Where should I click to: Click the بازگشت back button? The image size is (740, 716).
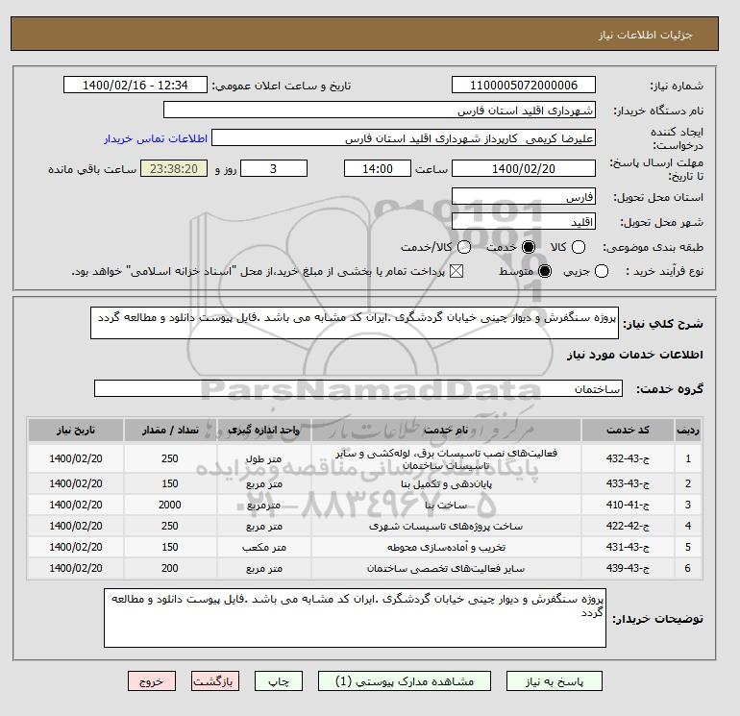pyautogui.click(x=215, y=681)
